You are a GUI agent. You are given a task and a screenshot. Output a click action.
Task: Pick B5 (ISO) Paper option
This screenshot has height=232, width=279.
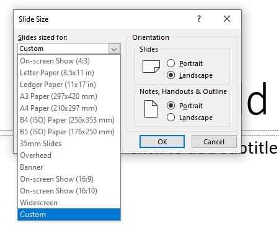(69, 132)
